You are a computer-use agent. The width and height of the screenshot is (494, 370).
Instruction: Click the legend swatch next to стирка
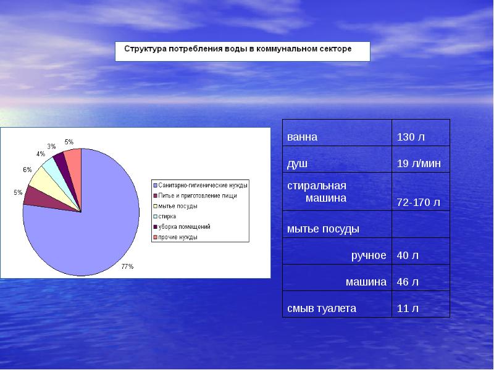click(155, 216)
